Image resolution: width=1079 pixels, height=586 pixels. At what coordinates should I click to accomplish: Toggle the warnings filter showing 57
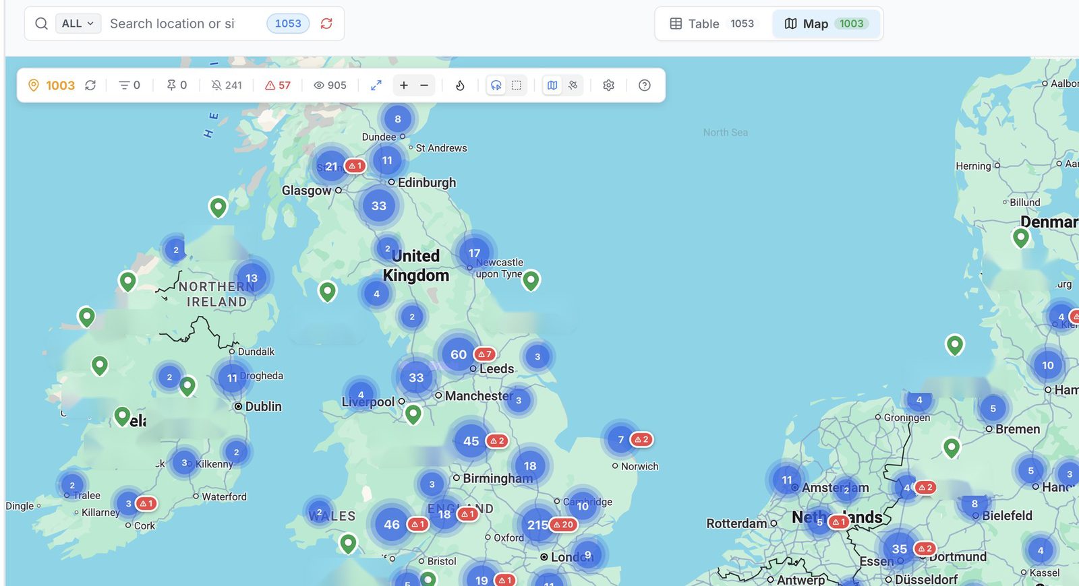(278, 86)
